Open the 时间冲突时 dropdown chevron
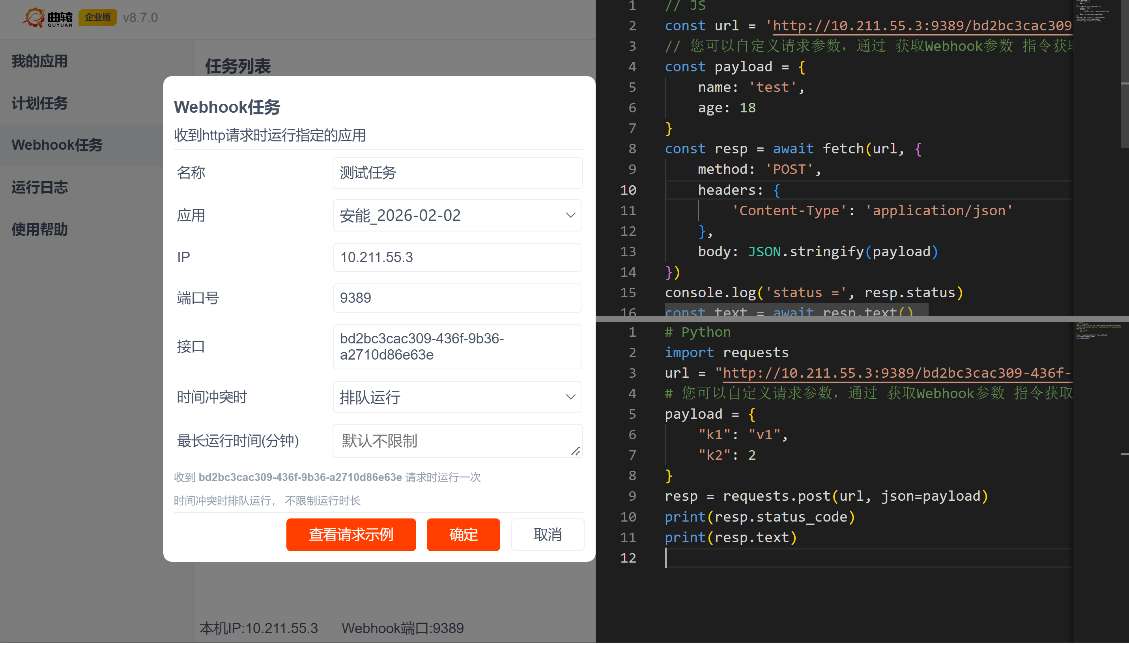 point(570,397)
